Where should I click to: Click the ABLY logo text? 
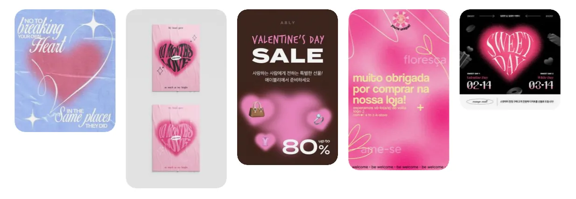[288, 22]
